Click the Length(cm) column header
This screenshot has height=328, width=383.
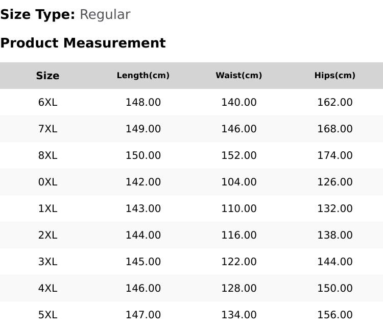point(143,75)
